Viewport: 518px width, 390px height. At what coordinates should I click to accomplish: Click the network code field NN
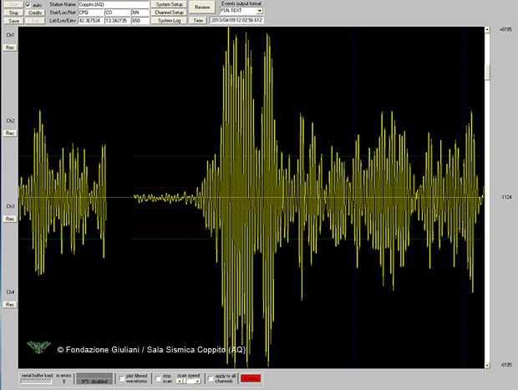click(x=140, y=13)
